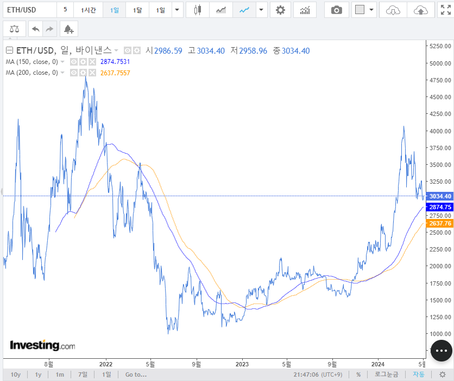The height and width of the screenshot is (381, 454).
Task: Select the highlighted 1일 interval
Action: click(115, 10)
